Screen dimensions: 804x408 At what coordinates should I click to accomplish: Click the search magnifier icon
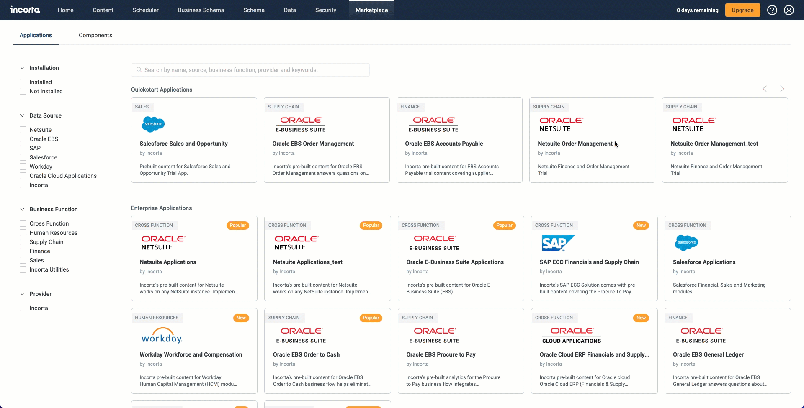click(x=139, y=70)
